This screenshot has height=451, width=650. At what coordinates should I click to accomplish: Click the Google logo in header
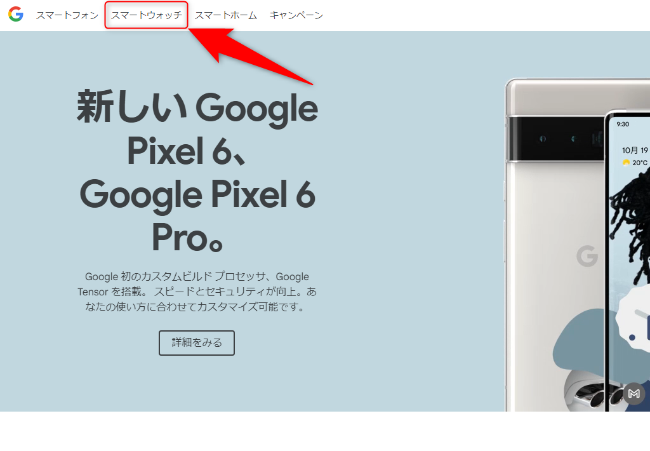(x=16, y=15)
